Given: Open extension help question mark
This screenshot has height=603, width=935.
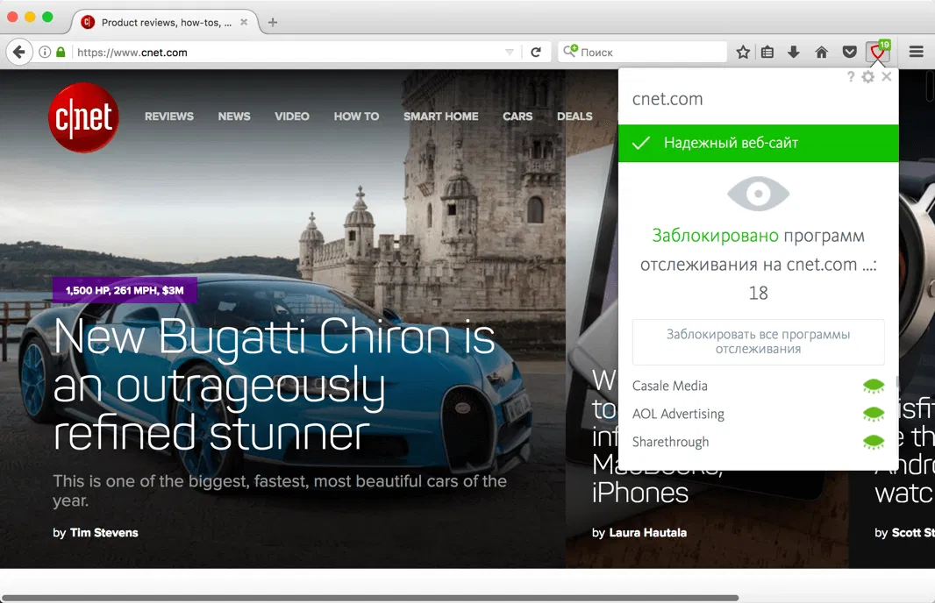Looking at the screenshot, I should [851, 76].
